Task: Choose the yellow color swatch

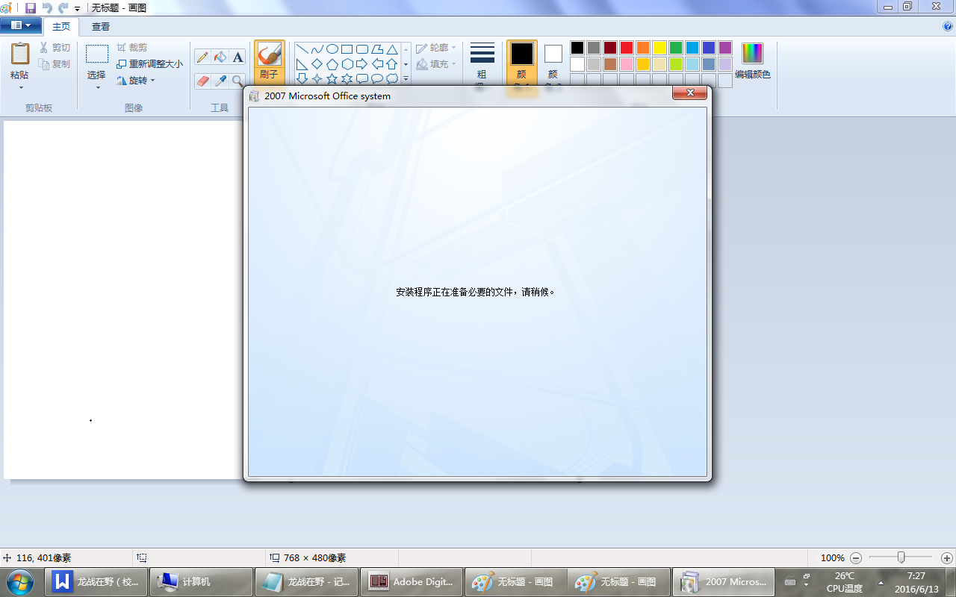Action: click(659, 48)
